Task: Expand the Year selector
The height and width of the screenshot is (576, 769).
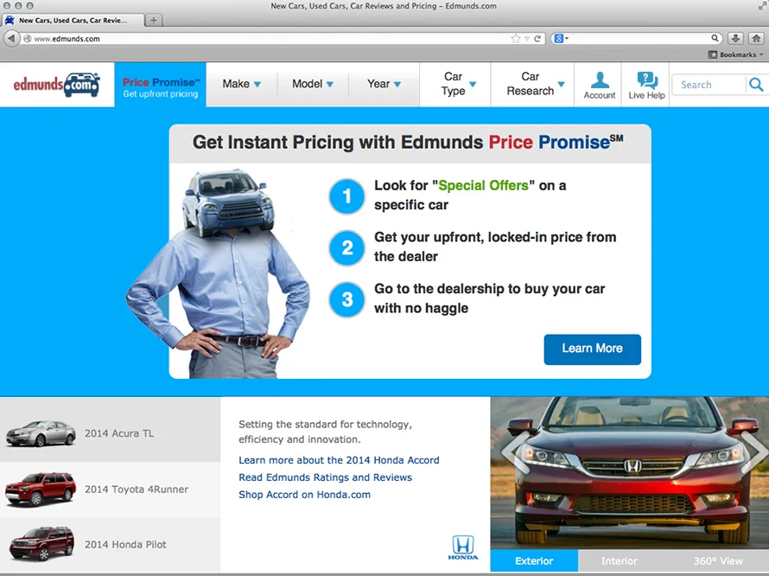Action: tap(383, 84)
